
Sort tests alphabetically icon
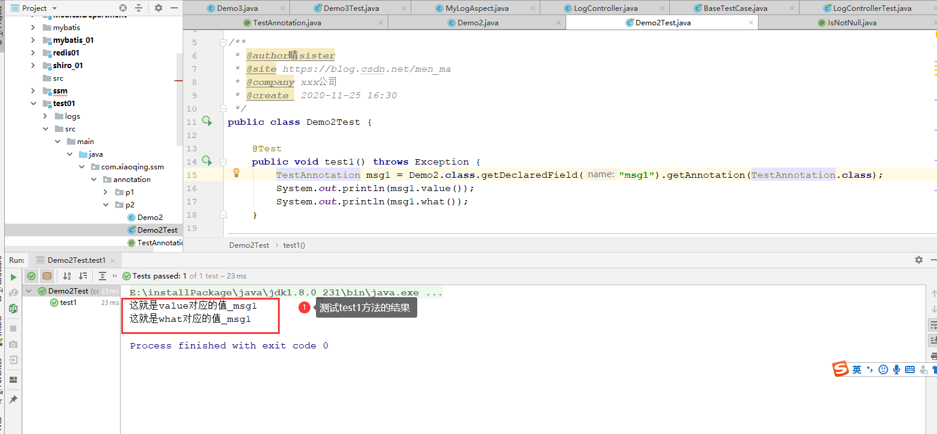point(67,276)
